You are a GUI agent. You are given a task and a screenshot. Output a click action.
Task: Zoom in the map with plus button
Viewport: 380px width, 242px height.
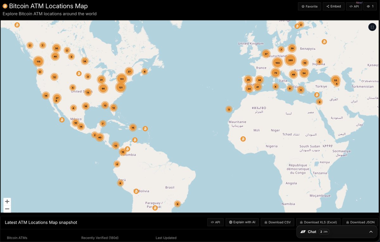tap(7, 201)
